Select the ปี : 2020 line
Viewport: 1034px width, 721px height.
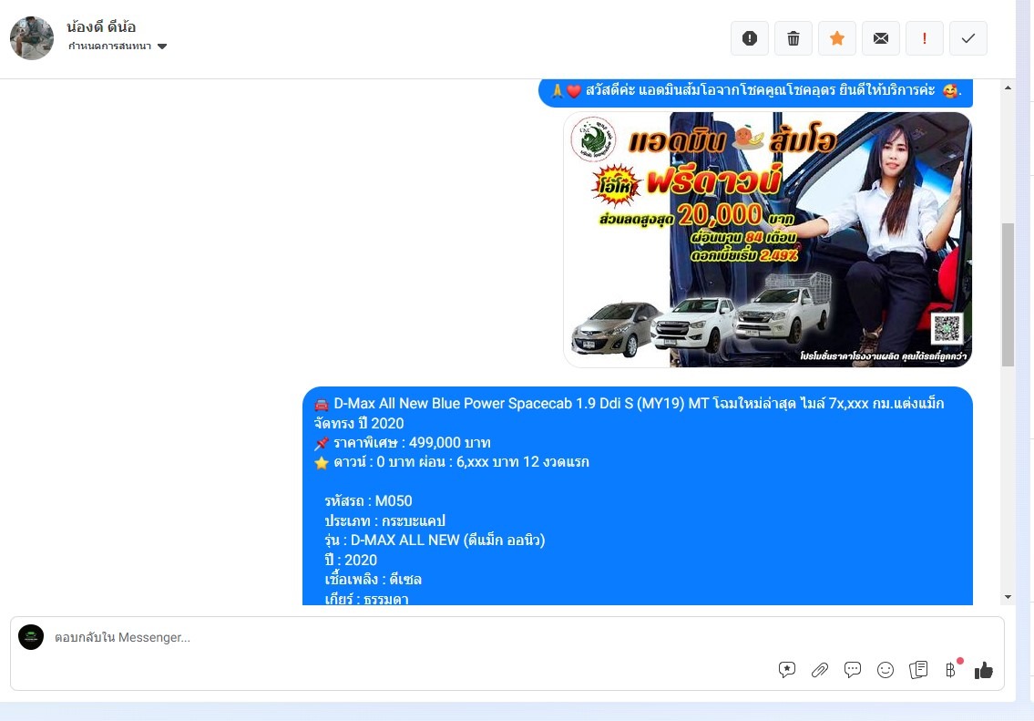[x=351, y=560]
